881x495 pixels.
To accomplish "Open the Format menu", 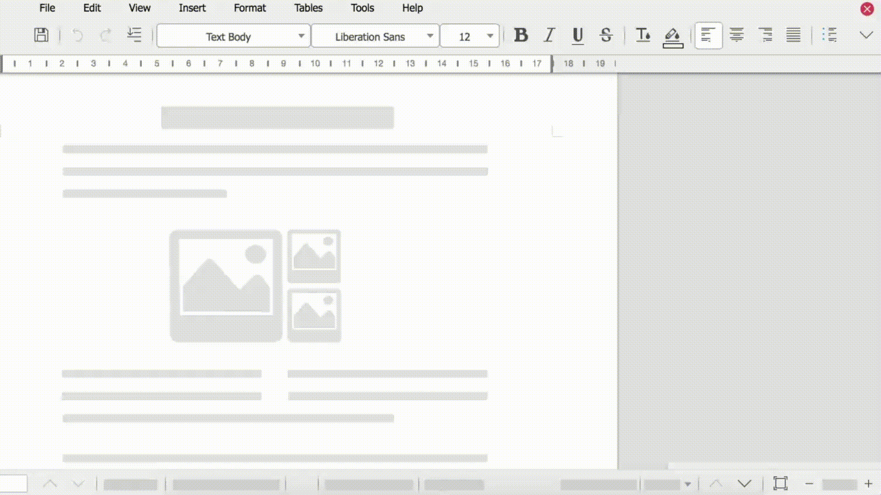I will [x=250, y=8].
